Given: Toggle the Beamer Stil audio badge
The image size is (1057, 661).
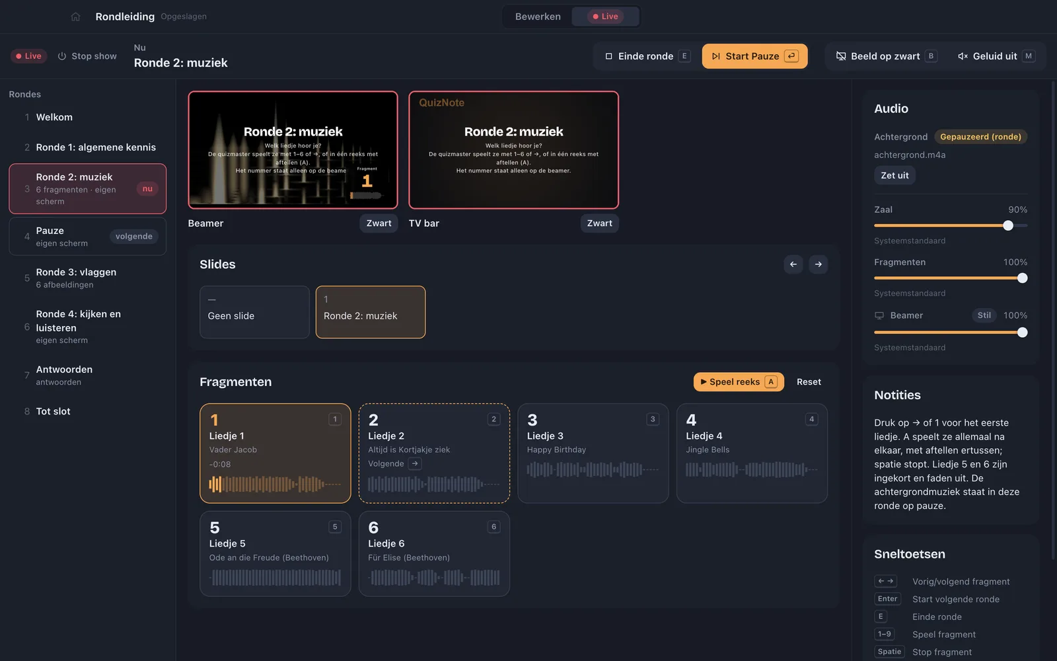Looking at the screenshot, I should click(984, 315).
